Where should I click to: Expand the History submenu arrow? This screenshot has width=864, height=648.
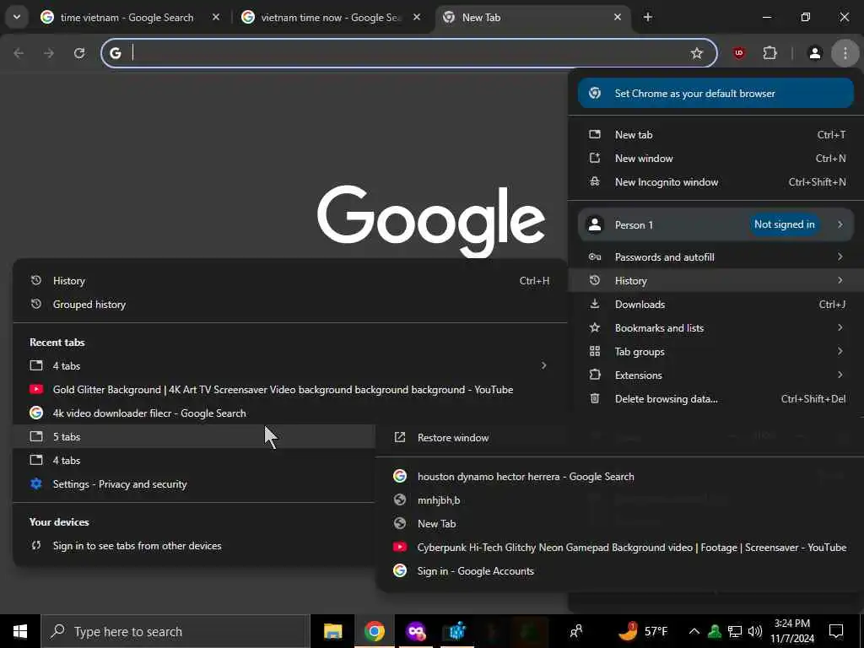click(x=840, y=280)
